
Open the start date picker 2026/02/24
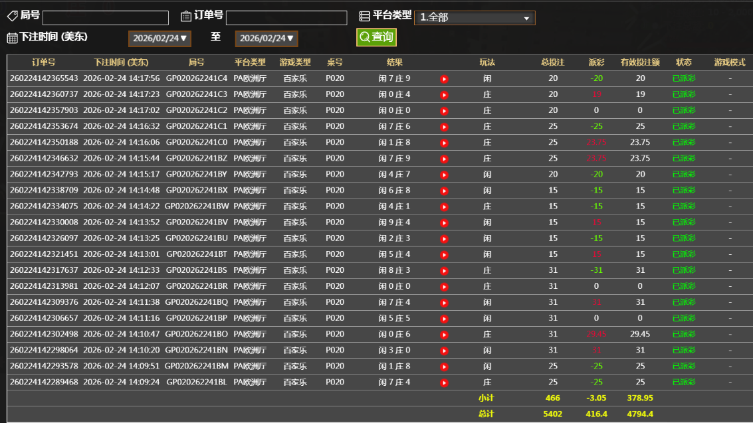point(160,39)
